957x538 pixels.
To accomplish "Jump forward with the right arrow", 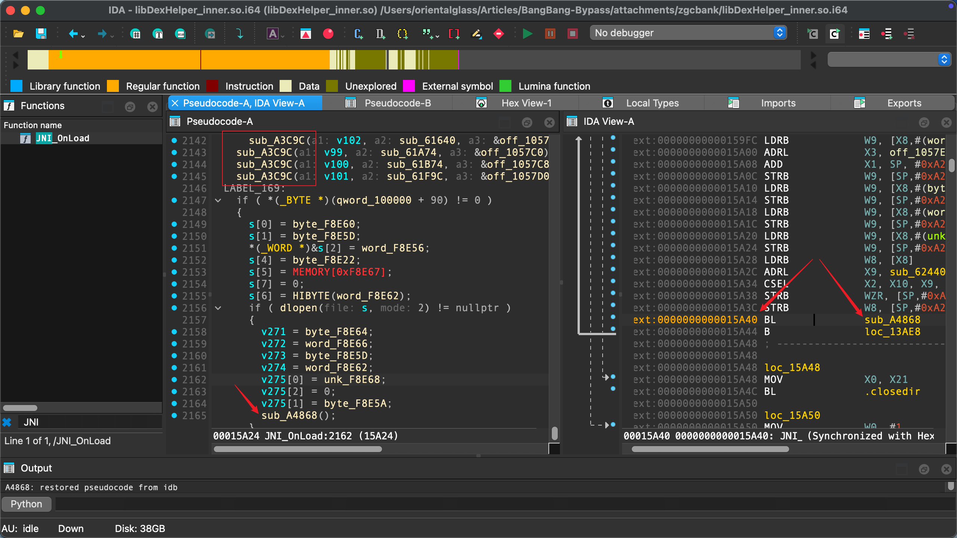I will pos(102,34).
